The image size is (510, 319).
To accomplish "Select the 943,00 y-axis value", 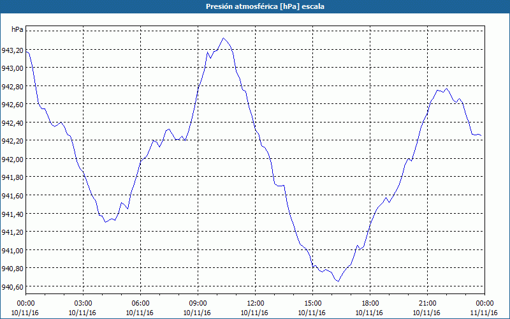I will (x=12, y=68).
